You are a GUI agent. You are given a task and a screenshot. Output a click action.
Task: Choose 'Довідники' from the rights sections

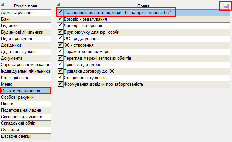point(25,45)
